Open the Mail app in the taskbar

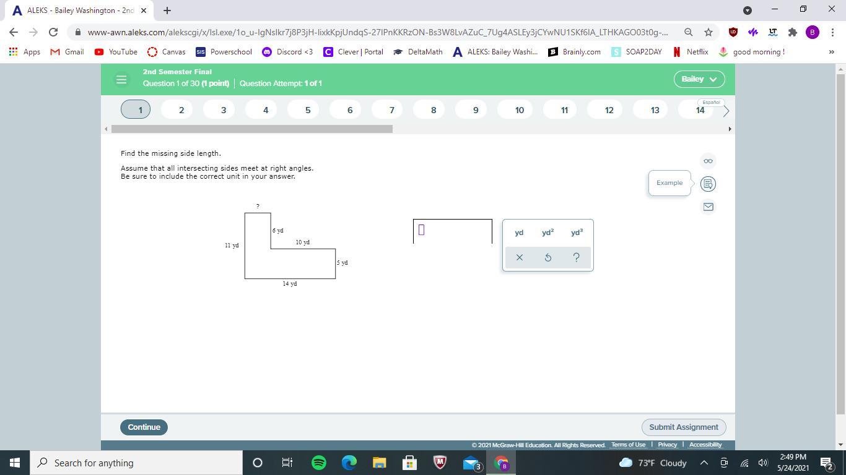(471, 463)
